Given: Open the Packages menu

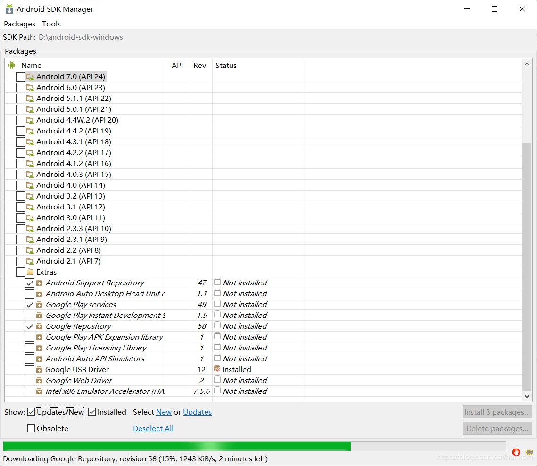Looking at the screenshot, I should [19, 24].
